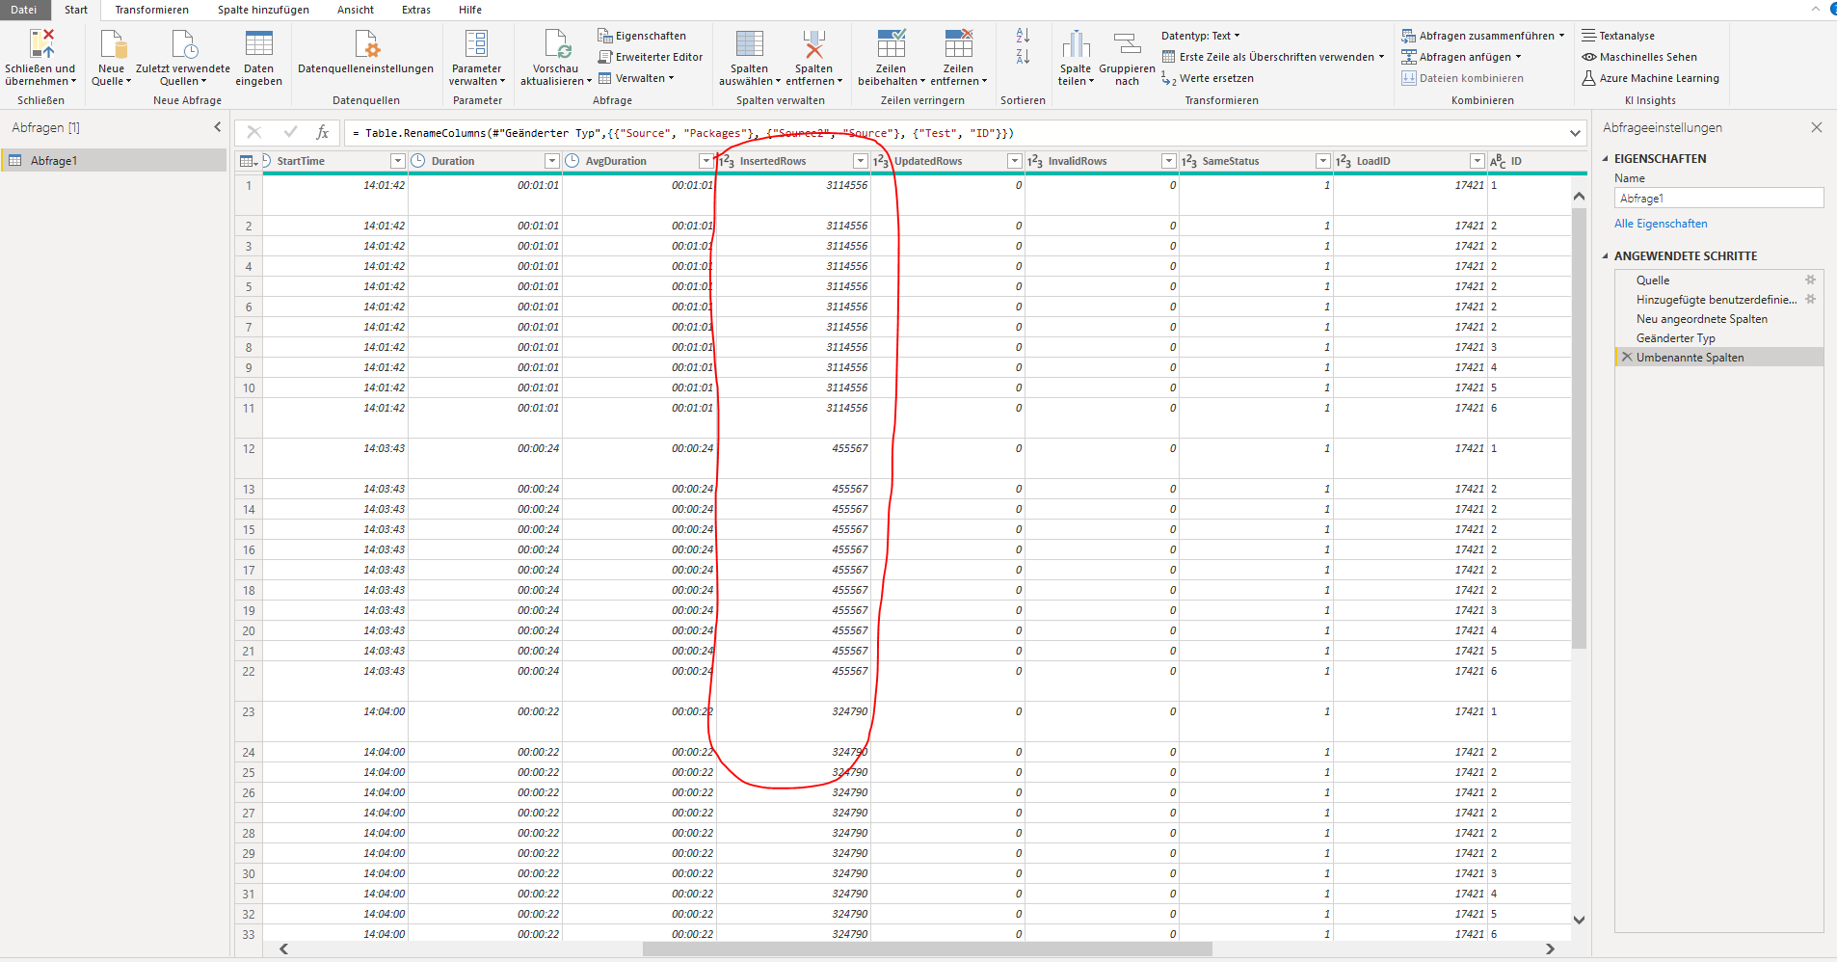Screen dimensions: 1837x962
Task: Select Abfrage1 in the queries list
Action: 114,161
